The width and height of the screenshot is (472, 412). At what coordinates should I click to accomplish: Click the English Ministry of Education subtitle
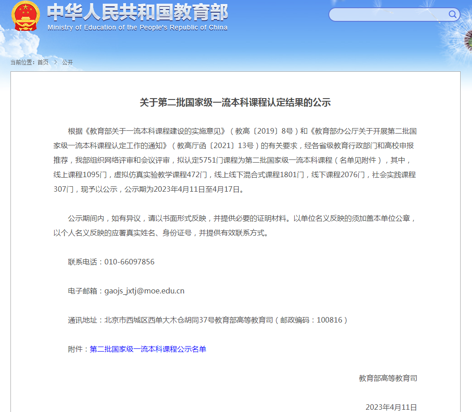[137, 27]
